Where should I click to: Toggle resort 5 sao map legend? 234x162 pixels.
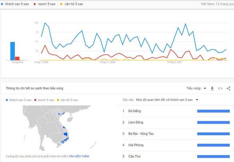point(44,100)
